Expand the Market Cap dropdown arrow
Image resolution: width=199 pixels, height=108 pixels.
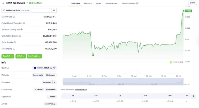[55, 17]
